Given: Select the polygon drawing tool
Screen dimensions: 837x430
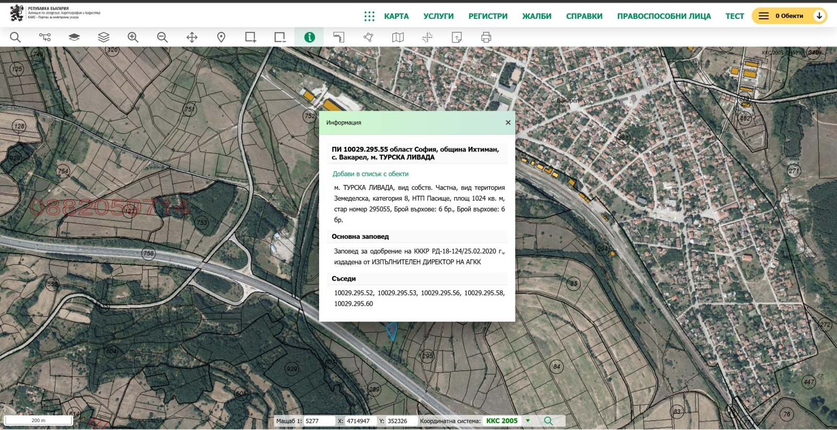Looking at the screenshot, I should point(368,37).
